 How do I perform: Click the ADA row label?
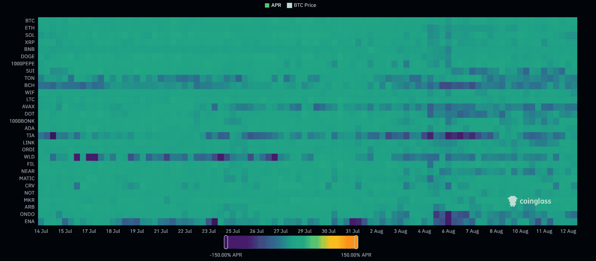pos(30,128)
